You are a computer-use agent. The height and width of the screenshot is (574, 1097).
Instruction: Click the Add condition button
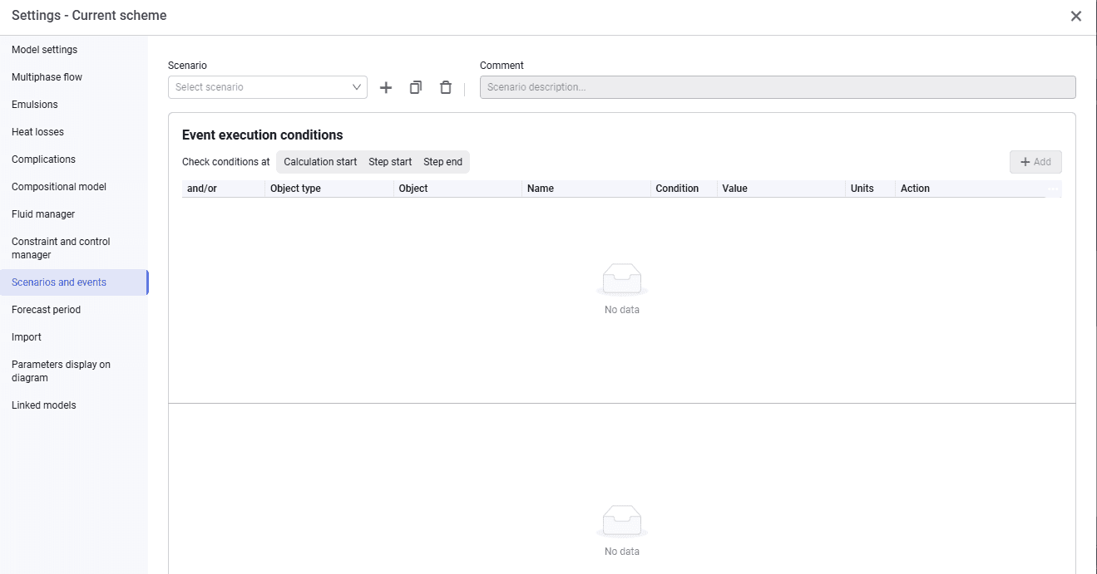point(1035,162)
